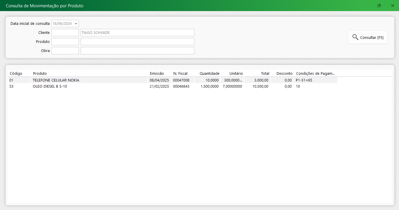The image size is (399, 210).
Task: Click the Consultar [F5] search button
Action: [367, 37]
